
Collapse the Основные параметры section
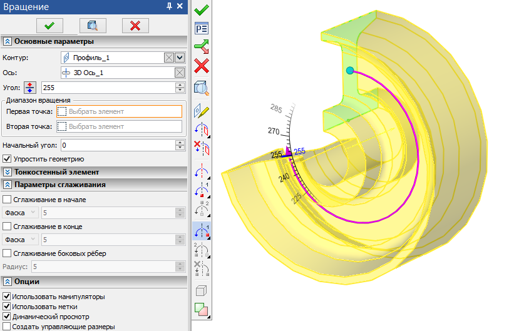tap(8, 41)
